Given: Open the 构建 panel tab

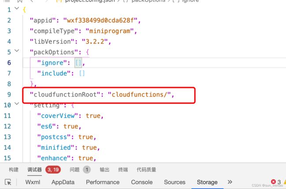Looking at the screenshot, I should (14, 170).
